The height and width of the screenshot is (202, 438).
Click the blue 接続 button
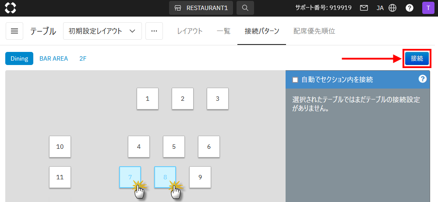tap(417, 58)
